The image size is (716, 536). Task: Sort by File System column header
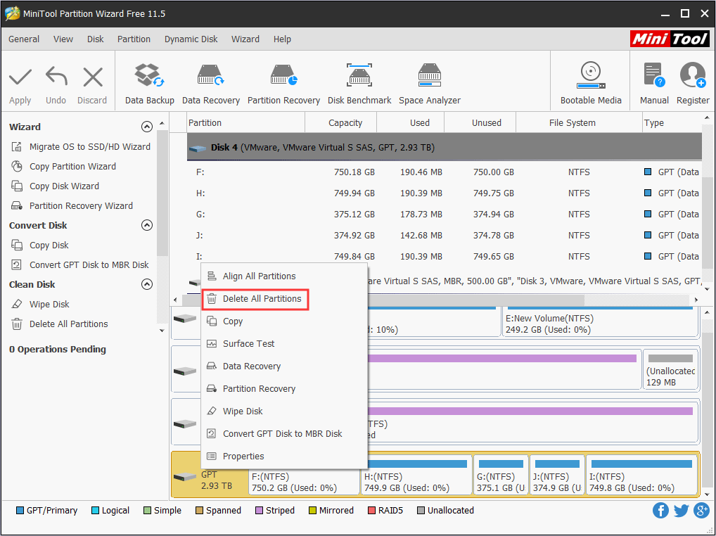(579, 123)
